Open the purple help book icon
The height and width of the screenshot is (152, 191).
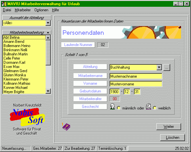tap(66, 127)
